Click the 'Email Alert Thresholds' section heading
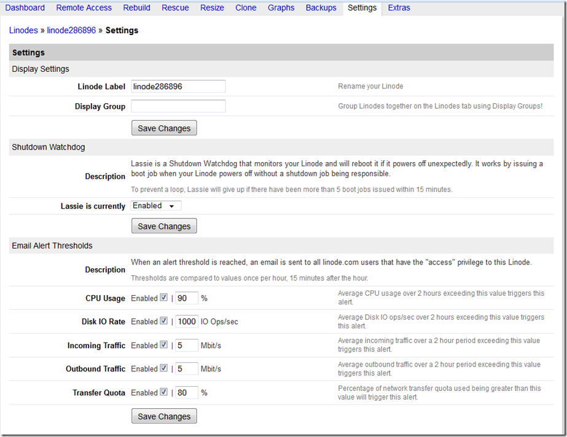The height and width of the screenshot is (437, 567). 52,246
